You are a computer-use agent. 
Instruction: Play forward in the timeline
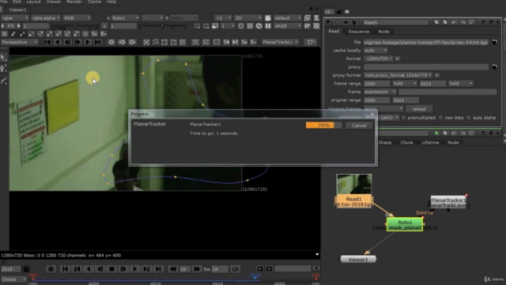pos(135,269)
